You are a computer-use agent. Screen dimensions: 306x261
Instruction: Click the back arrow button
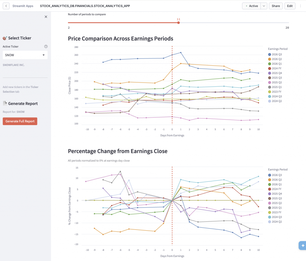pos(6,6)
